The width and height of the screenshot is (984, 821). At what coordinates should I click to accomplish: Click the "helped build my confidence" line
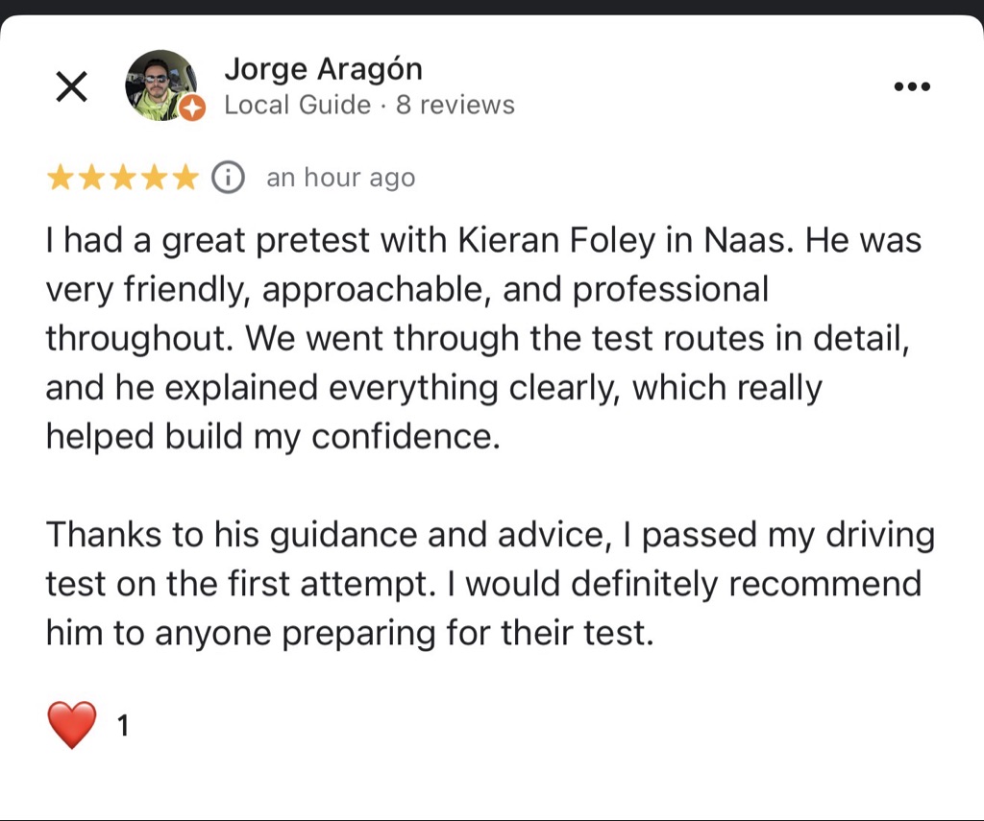[273, 437]
